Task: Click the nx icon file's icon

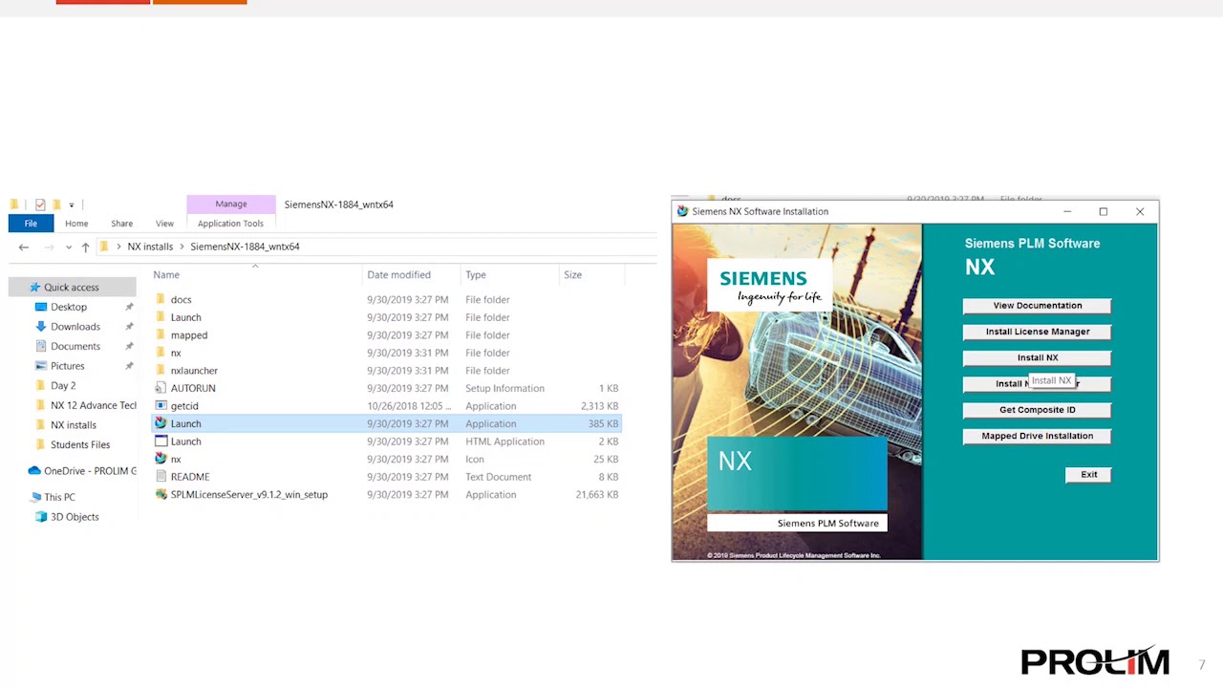Action: click(x=161, y=459)
